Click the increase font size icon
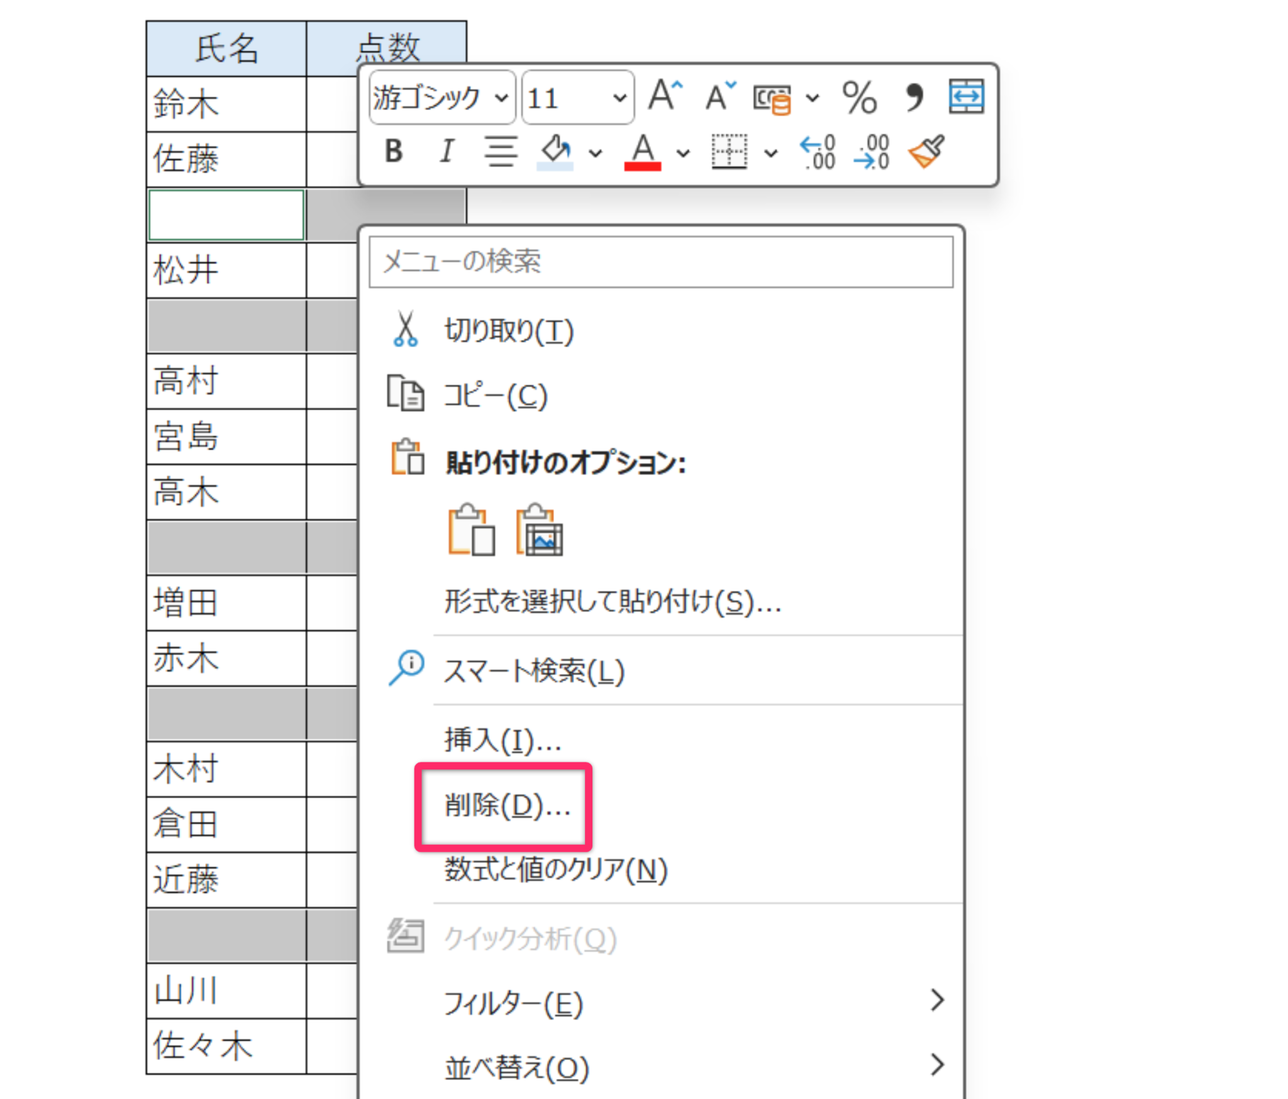1288x1099 pixels. (x=665, y=96)
